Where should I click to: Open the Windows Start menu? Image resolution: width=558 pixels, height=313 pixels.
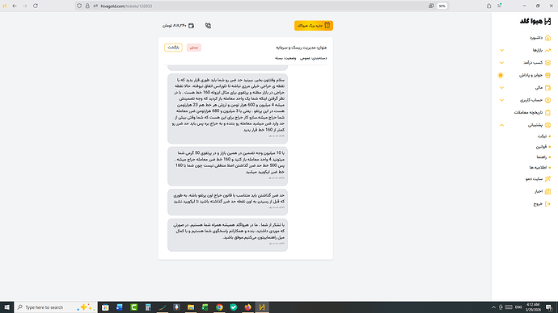(6, 307)
